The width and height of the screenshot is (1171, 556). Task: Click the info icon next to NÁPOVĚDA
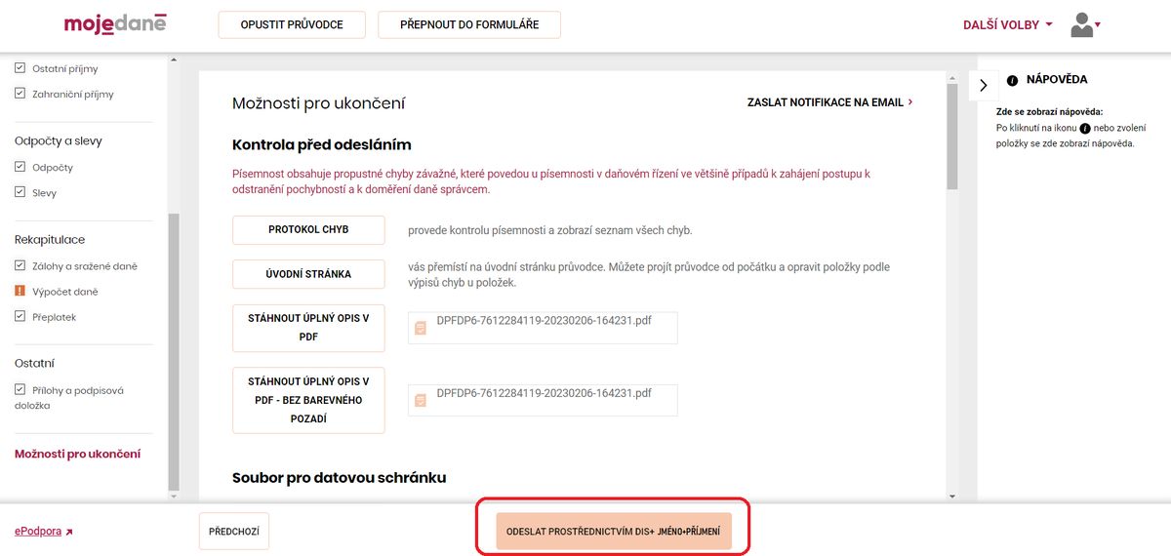(1012, 80)
